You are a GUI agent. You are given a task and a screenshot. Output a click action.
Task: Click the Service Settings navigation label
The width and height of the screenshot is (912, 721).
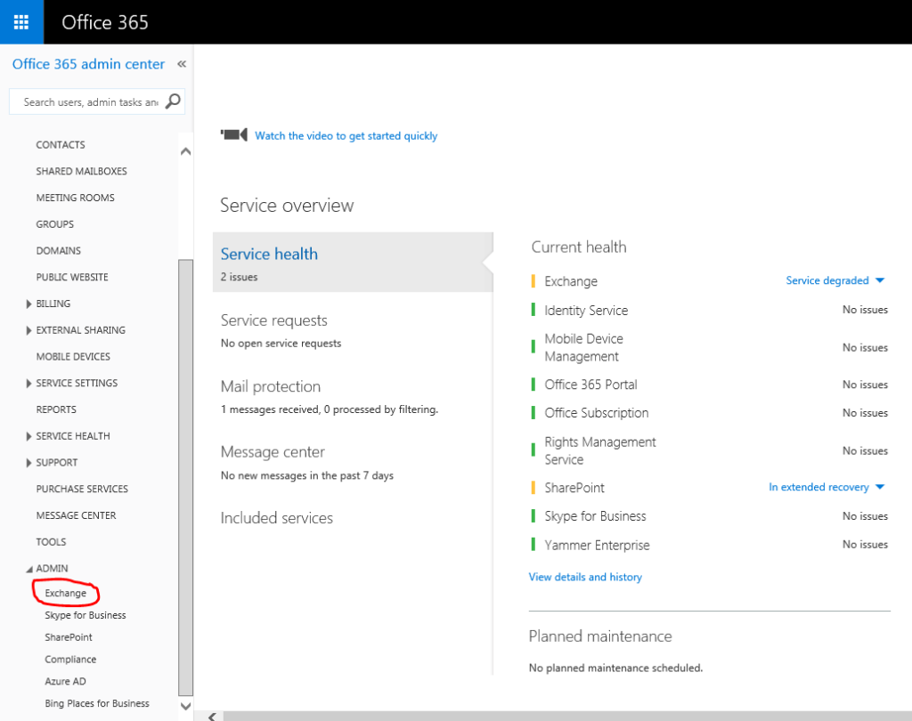tap(77, 383)
